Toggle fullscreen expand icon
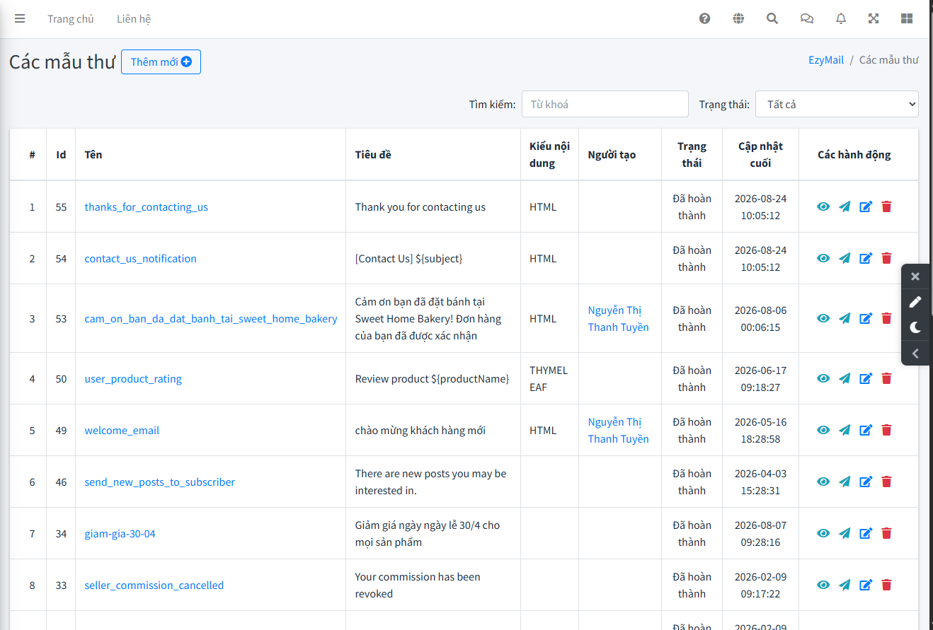Image resolution: width=933 pixels, height=630 pixels. click(874, 19)
